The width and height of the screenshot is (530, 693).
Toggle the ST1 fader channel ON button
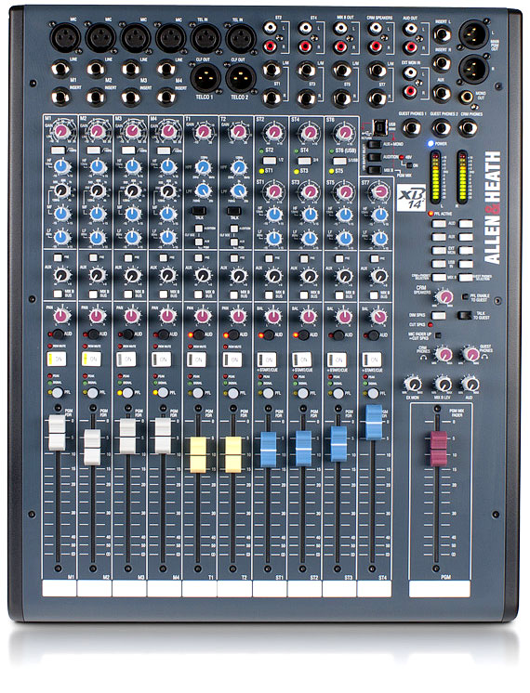[267, 360]
